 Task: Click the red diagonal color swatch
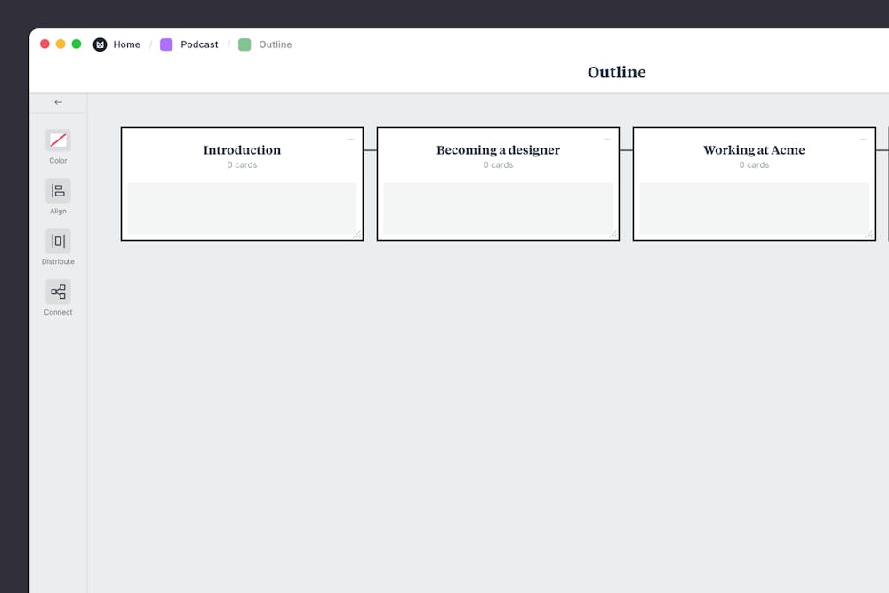click(x=57, y=140)
